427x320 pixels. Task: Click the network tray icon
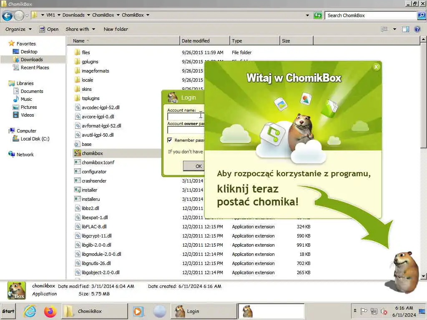click(374, 311)
